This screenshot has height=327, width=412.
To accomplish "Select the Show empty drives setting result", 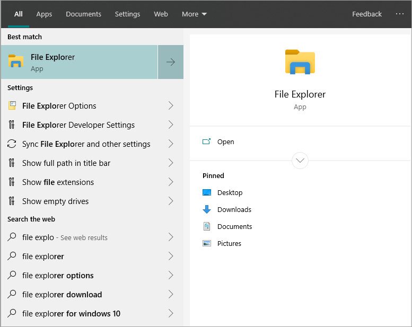I will [55, 201].
